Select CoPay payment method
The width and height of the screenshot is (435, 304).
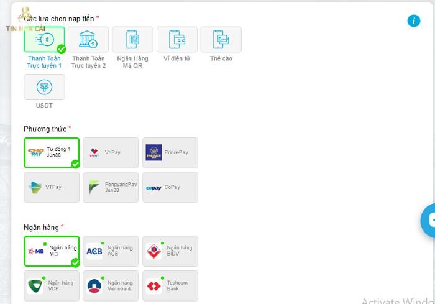tap(170, 187)
